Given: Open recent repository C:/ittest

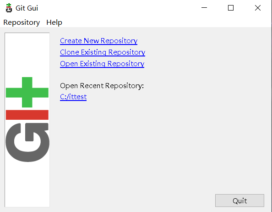Looking at the screenshot, I should (x=73, y=97).
